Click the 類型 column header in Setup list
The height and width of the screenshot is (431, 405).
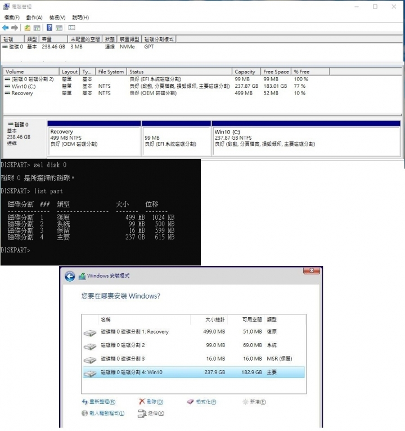coord(285,319)
